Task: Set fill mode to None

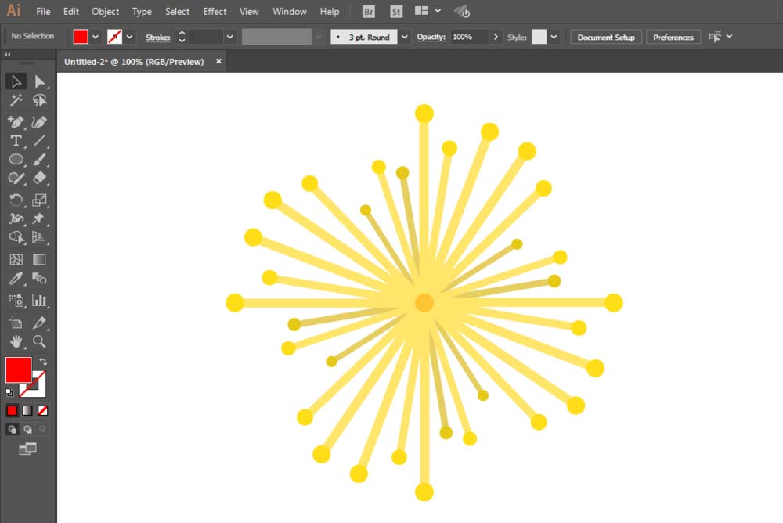Action: pos(43,410)
